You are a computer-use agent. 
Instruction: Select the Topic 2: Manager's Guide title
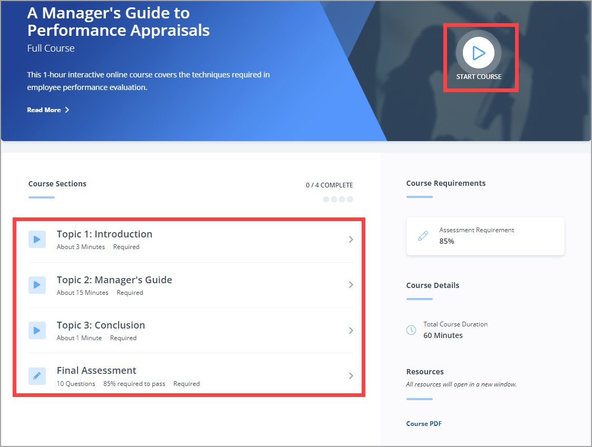pos(114,280)
